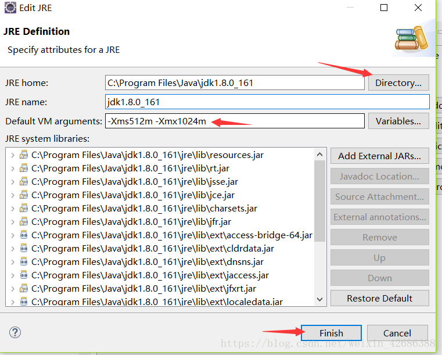The image size is (442, 355).
Task: Click the Down button
Action: point(380,278)
